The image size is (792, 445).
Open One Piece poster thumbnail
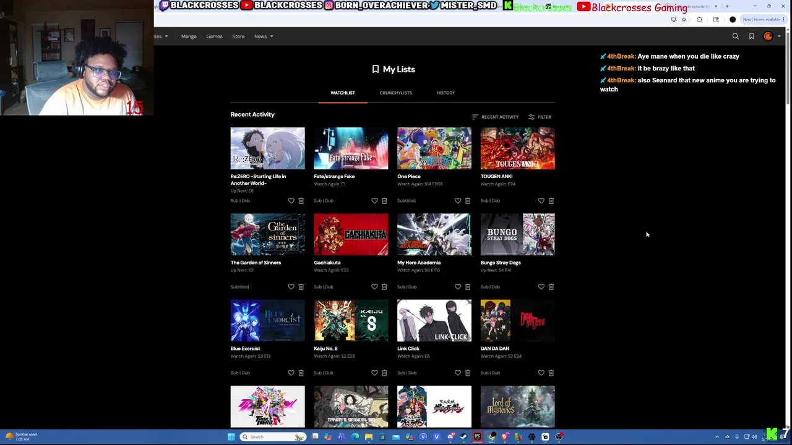tap(434, 148)
